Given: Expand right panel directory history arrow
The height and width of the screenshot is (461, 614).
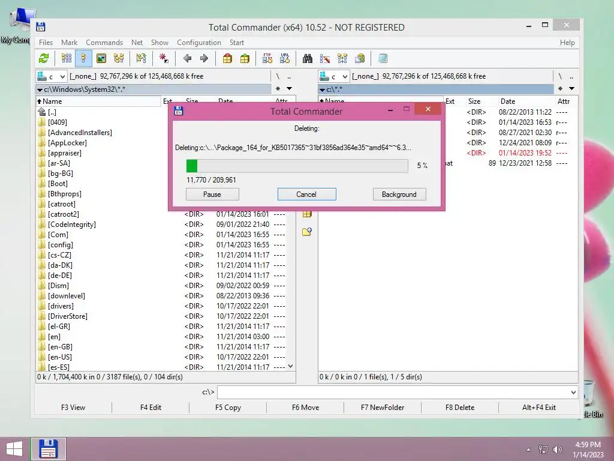Looking at the screenshot, I should (x=571, y=89).
